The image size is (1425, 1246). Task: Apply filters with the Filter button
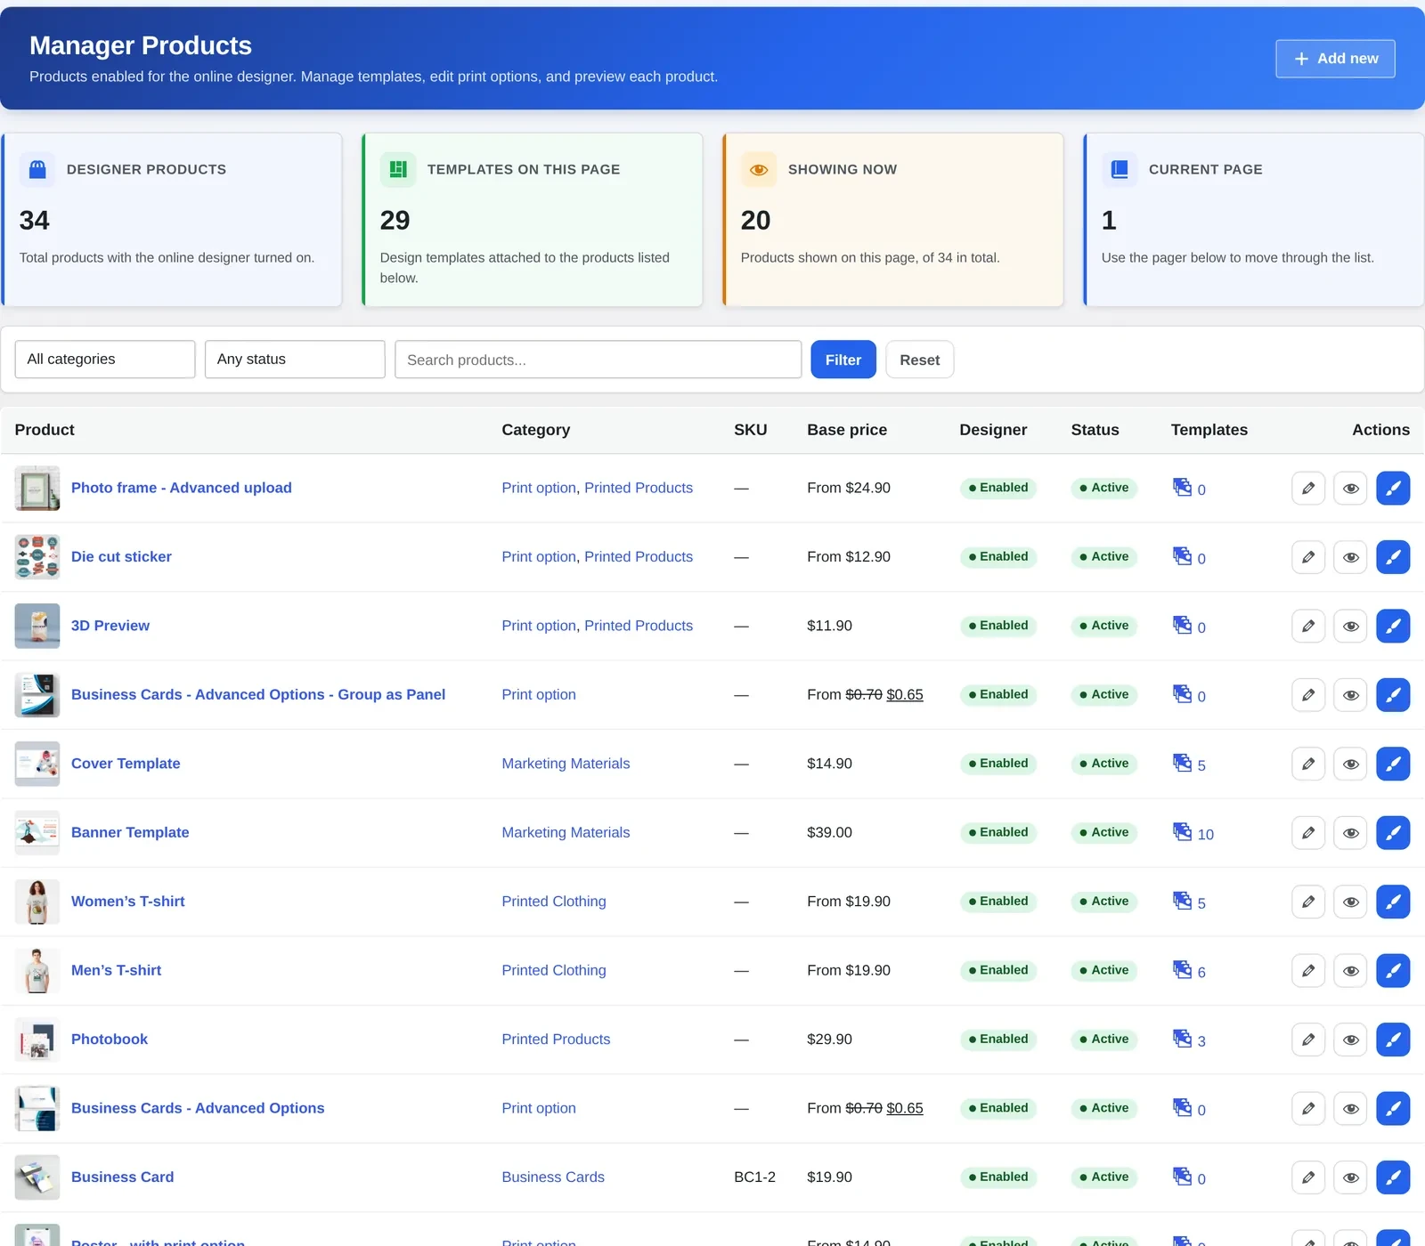[x=843, y=360]
